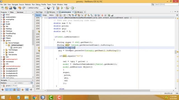Open the Debug menu
The width and height of the screenshot is (179, 100).
coord(38,4)
